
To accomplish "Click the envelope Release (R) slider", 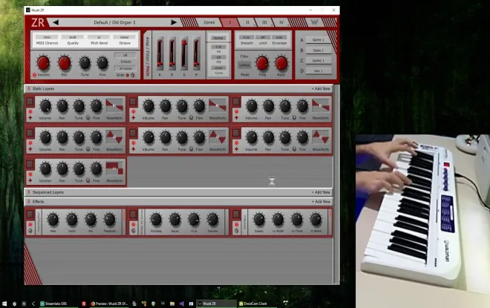I will 196,53.
